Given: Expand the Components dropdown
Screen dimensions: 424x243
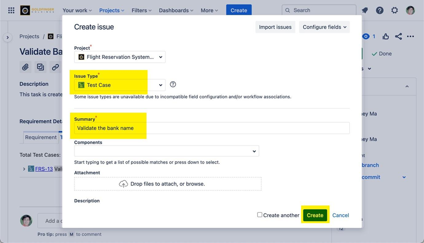Looking at the screenshot, I should pos(166,151).
